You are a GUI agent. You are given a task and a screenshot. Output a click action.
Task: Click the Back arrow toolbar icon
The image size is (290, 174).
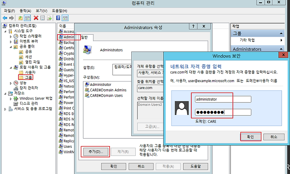[5, 18]
